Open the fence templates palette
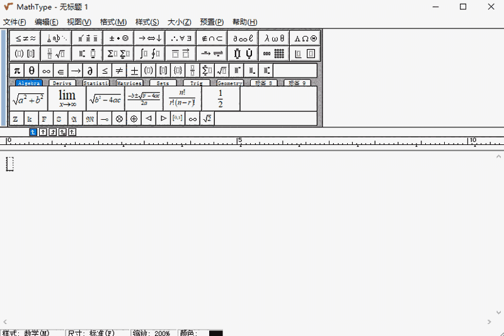504x336 pixels. (x=25, y=54)
